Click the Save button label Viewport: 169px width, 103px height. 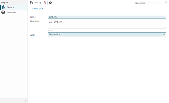click(35, 3)
